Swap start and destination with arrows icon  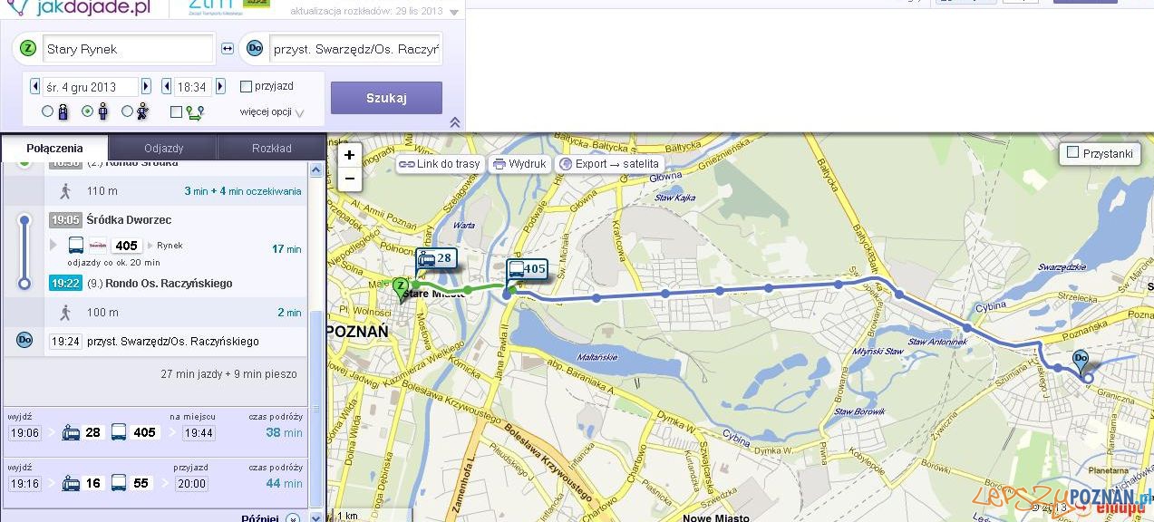coord(228,49)
